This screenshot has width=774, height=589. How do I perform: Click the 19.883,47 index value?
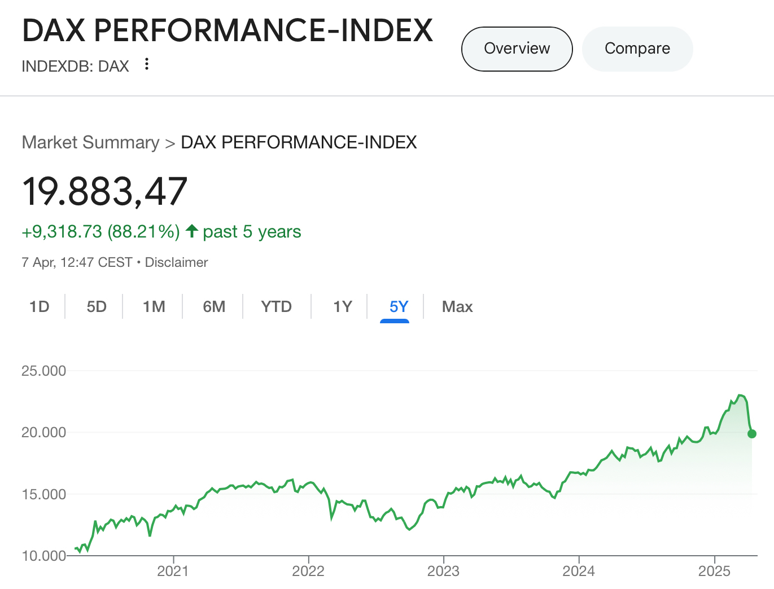105,192
